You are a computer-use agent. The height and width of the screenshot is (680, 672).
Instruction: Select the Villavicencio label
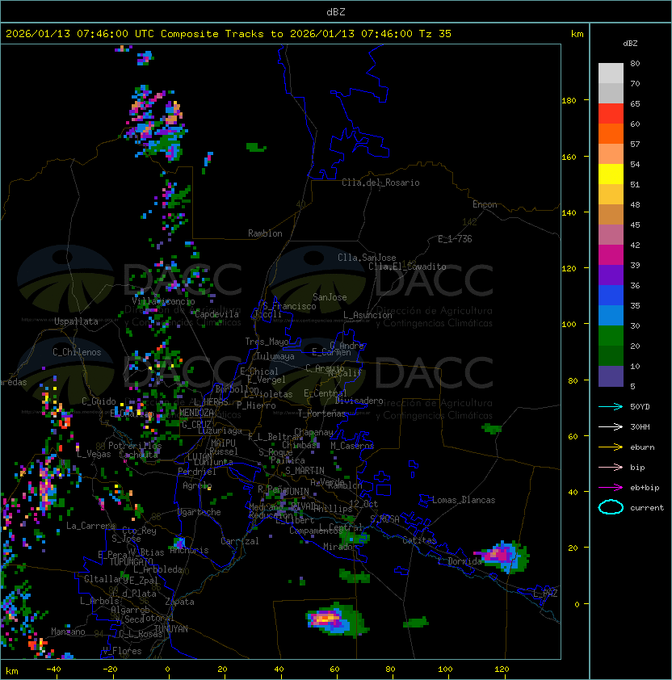coord(163,301)
